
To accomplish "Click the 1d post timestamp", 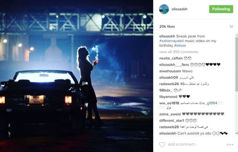I will 231,26.
